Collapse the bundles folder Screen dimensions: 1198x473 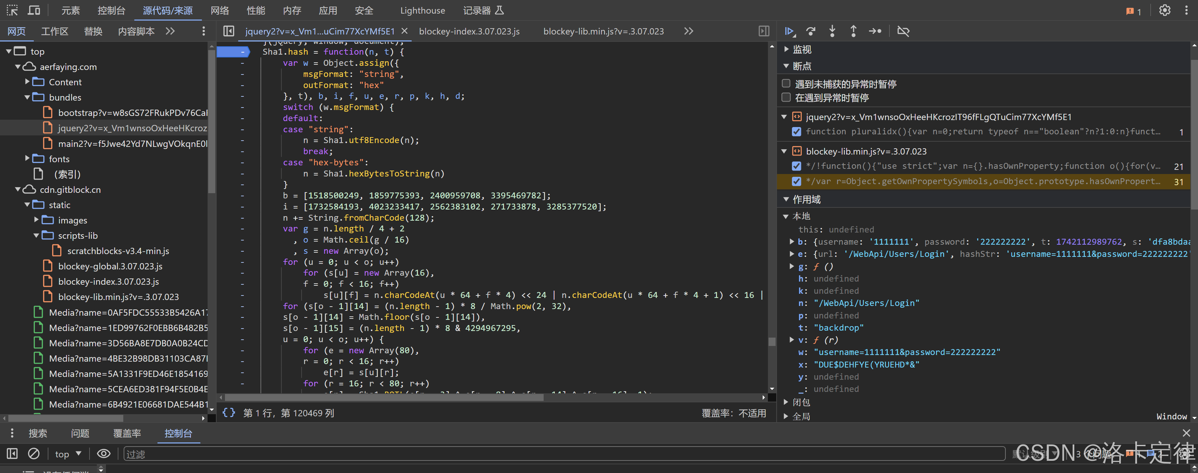tap(27, 97)
